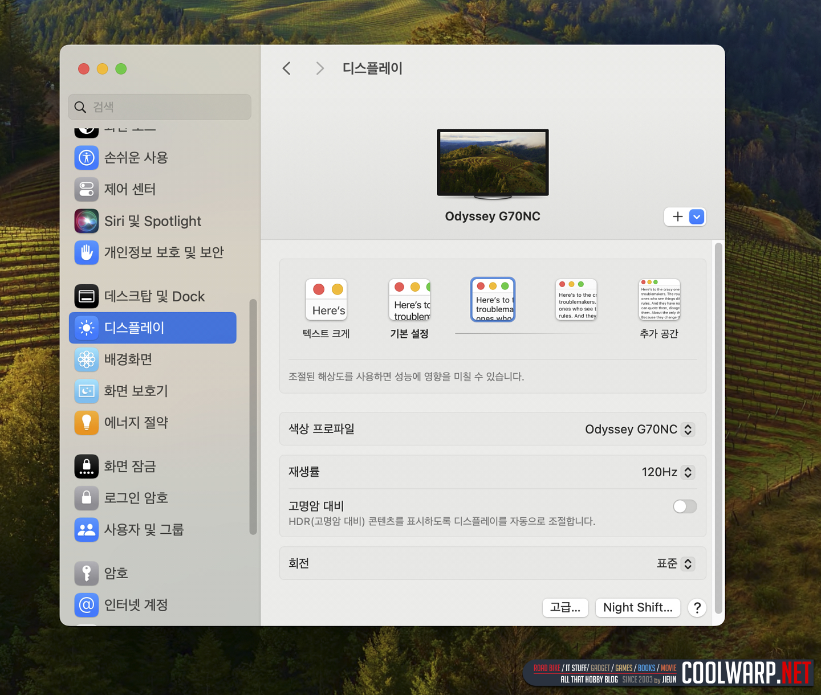Open 화면 보호기 screen saver icon
This screenshot has height=695, width=821.
[87, 391]
